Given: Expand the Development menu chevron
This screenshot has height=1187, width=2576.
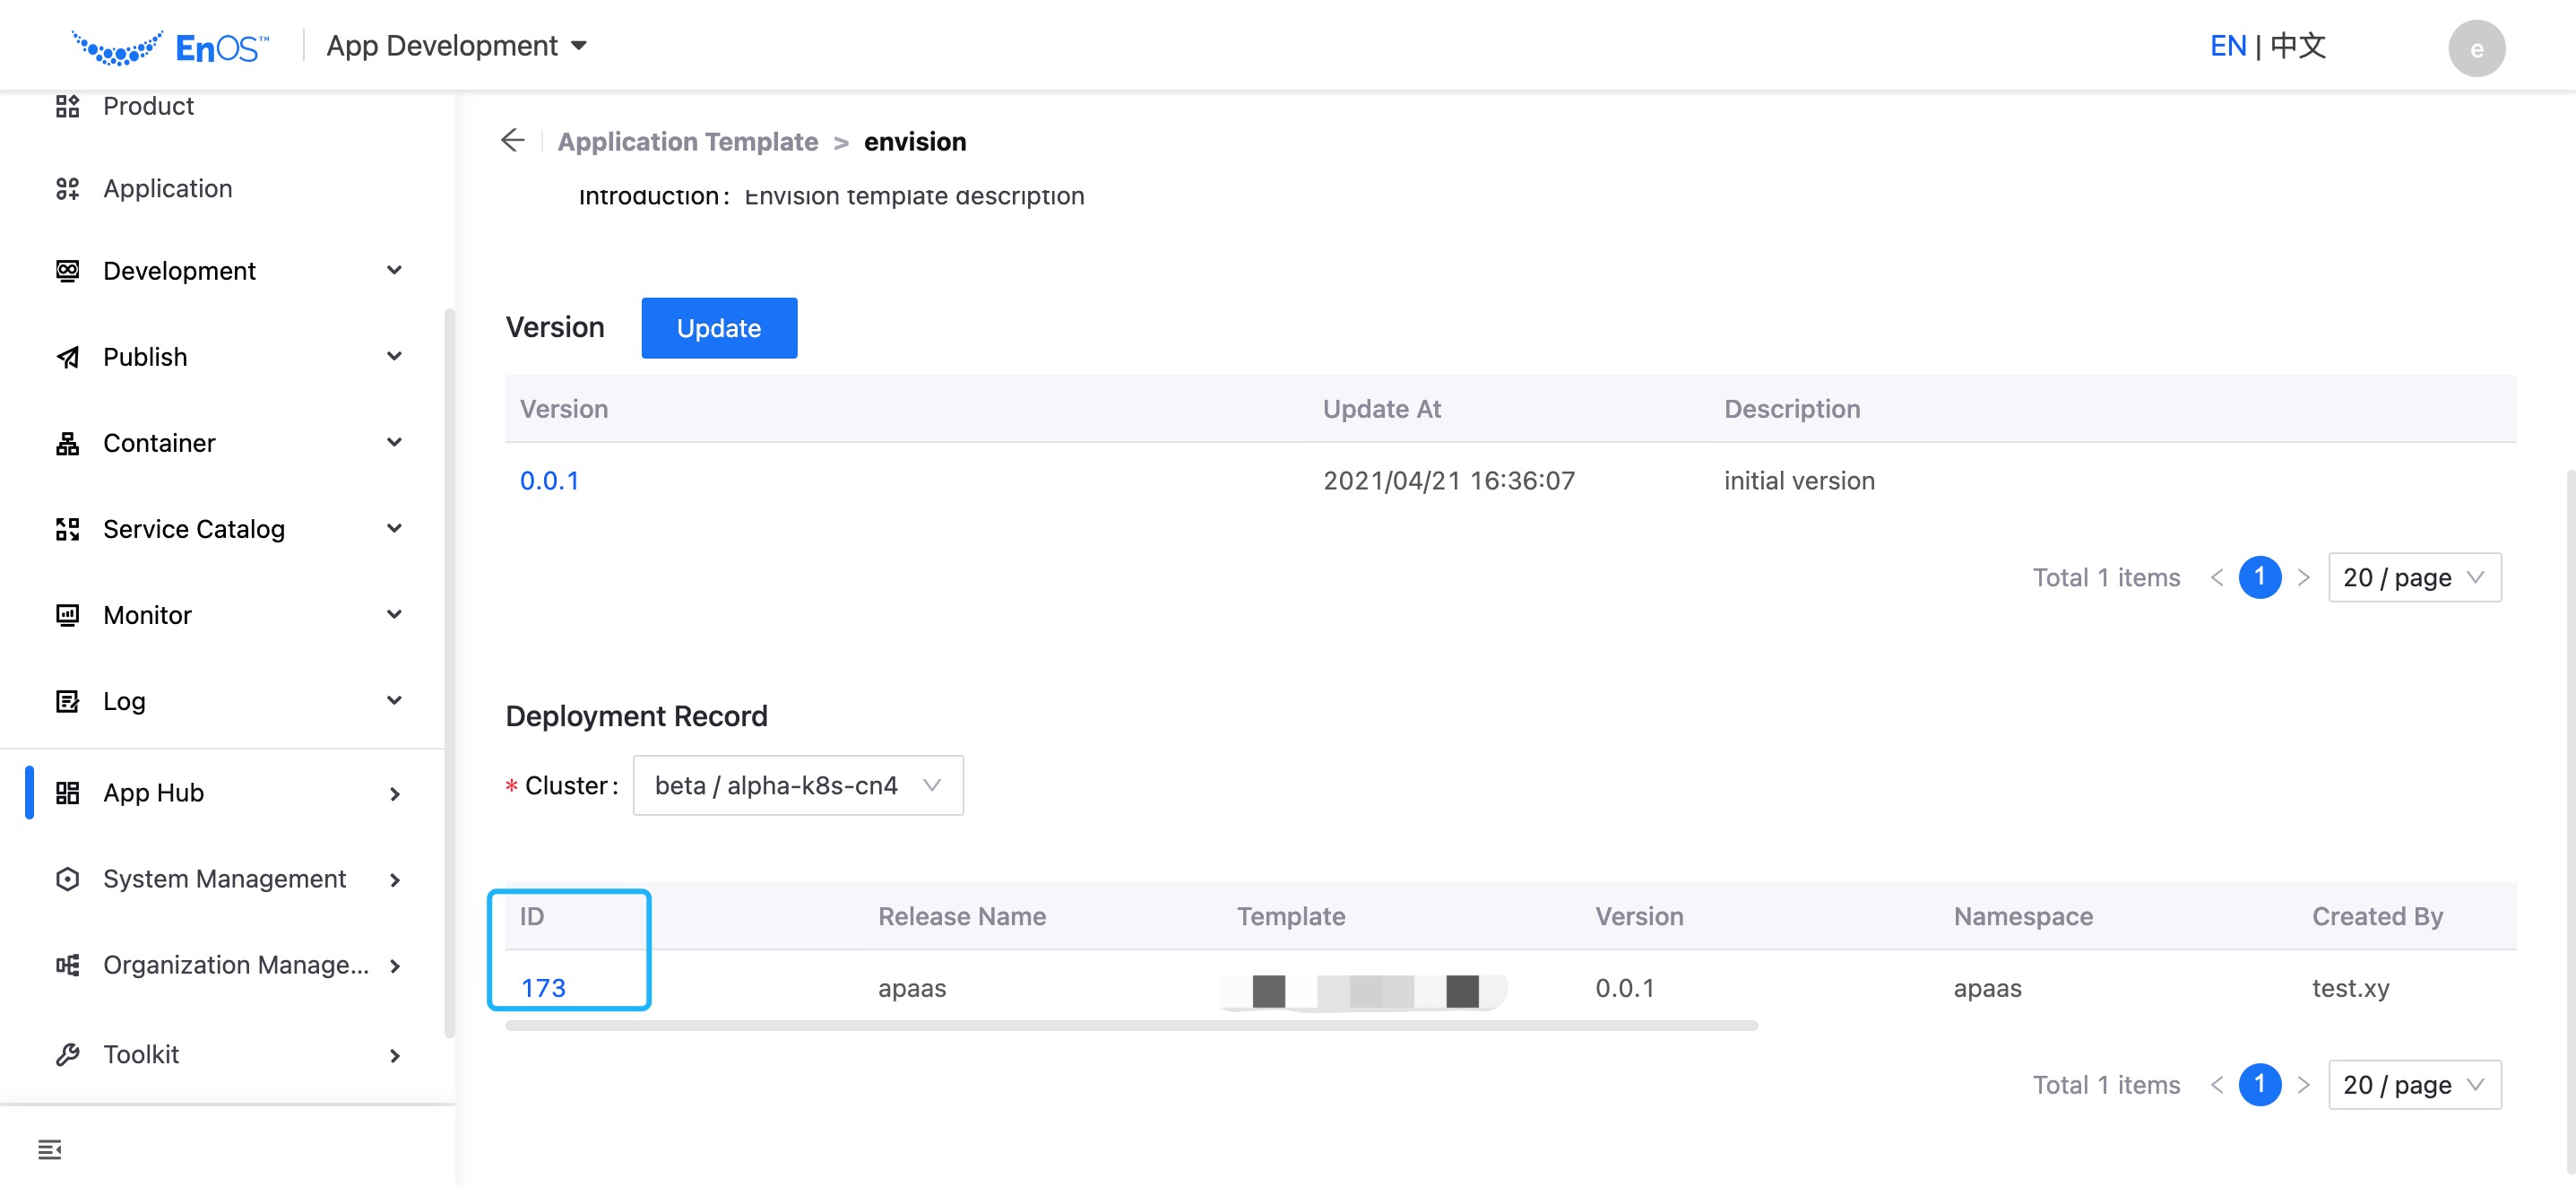Looking at the screenshot, I should [x=394, y=270].
